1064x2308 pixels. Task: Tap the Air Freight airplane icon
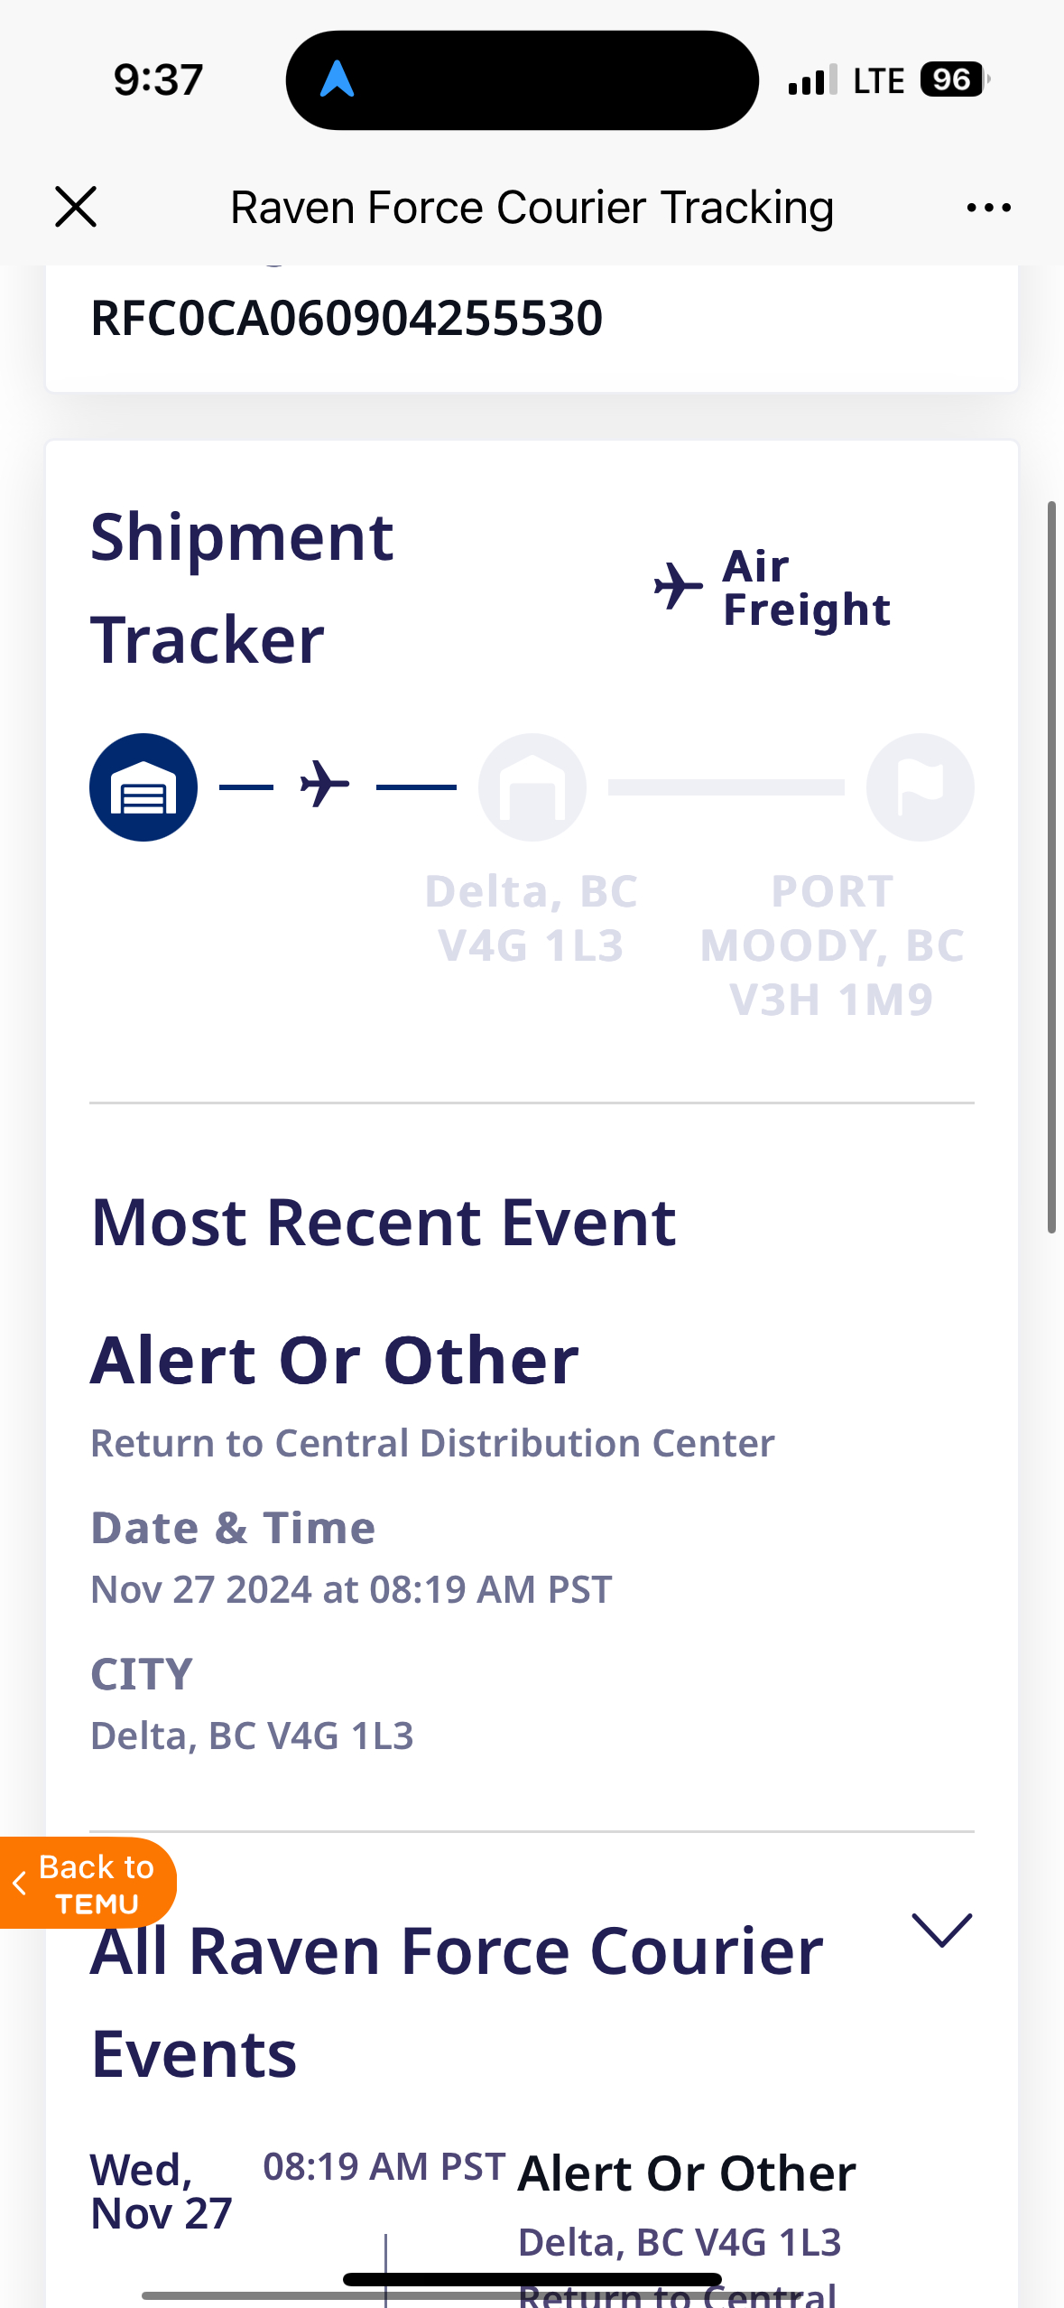point(678,587)
